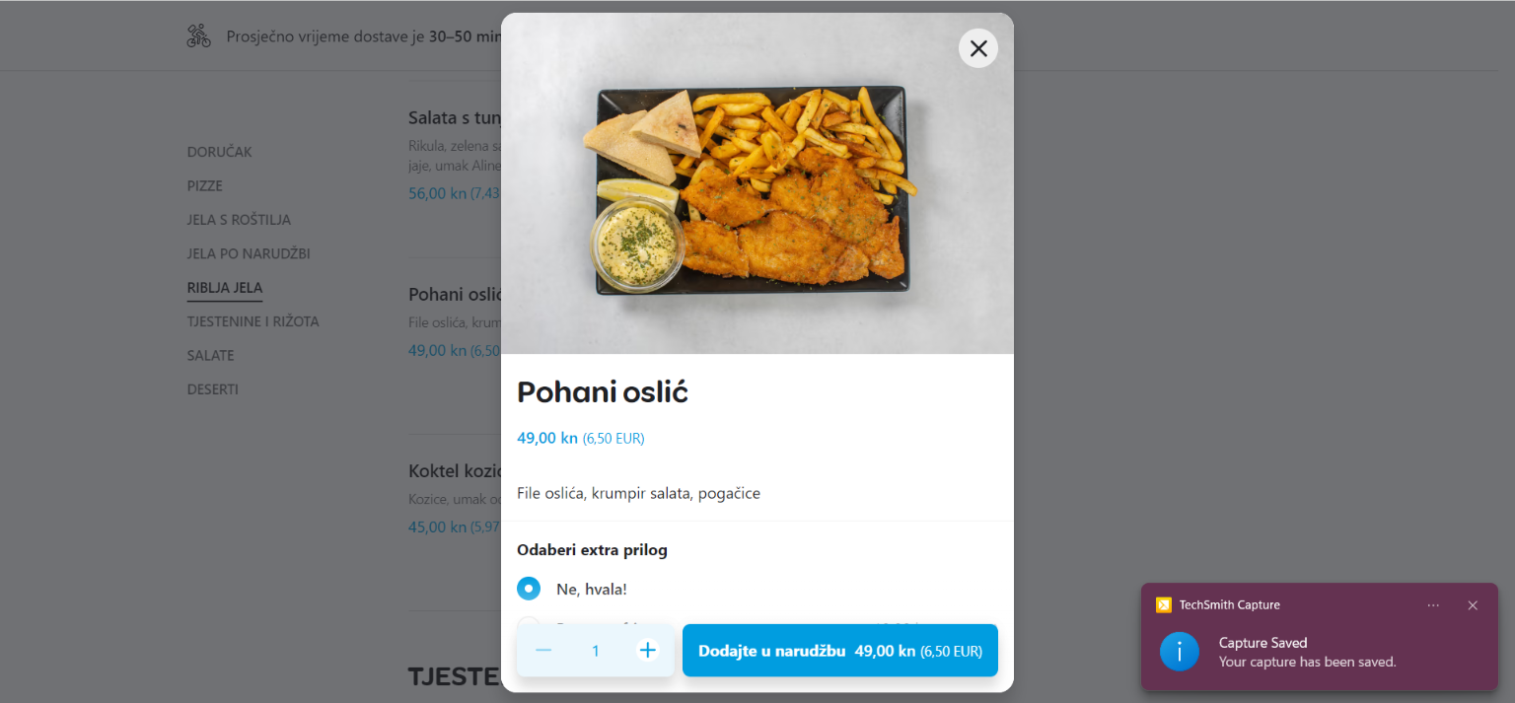This screenshot has height=703, width=1515.
Task: Click the delivery cyclist icon
Action: point(199,36)
